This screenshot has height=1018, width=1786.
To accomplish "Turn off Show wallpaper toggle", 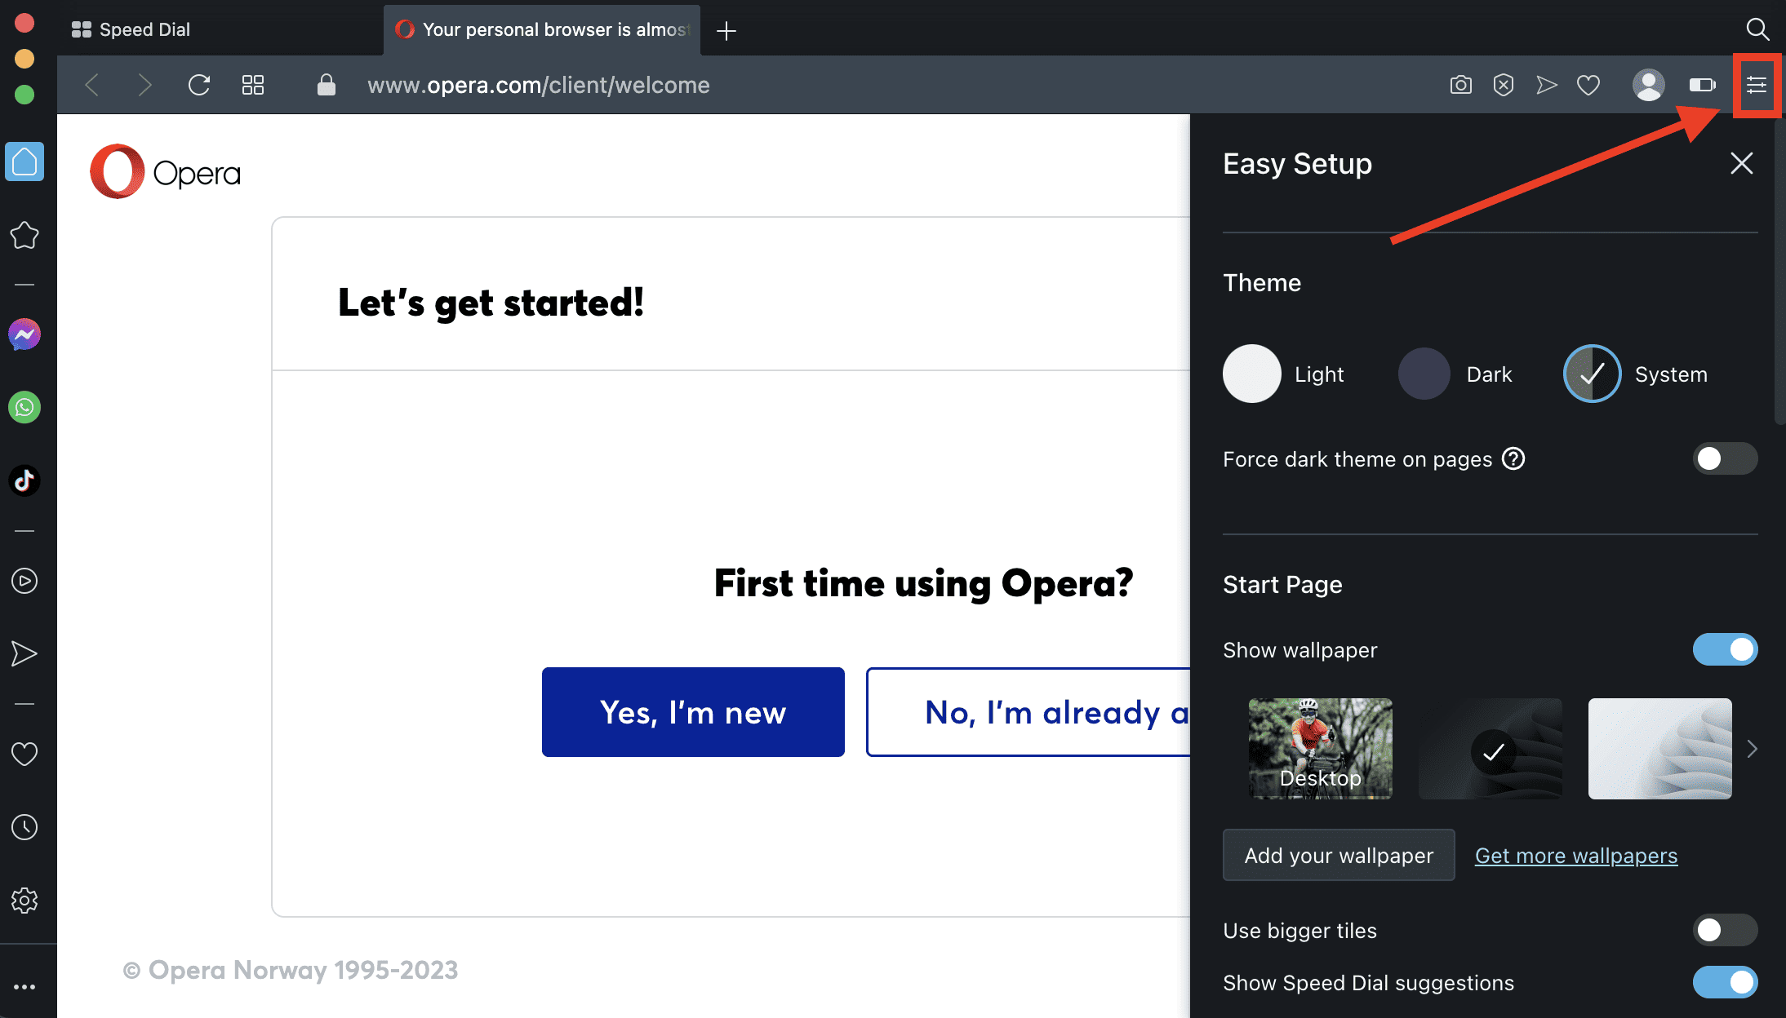I will (x=1724, y=649).
